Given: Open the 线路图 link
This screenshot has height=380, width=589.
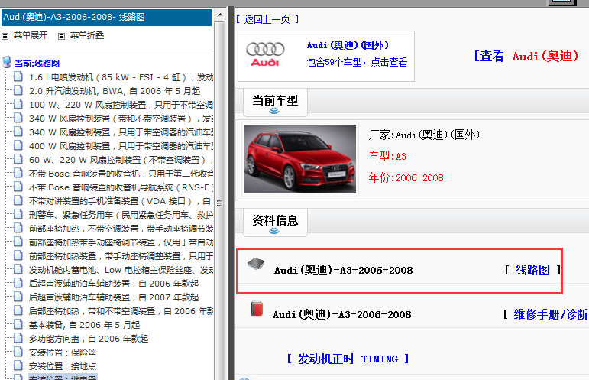Looking at the screenshot, I should (532, 270).
